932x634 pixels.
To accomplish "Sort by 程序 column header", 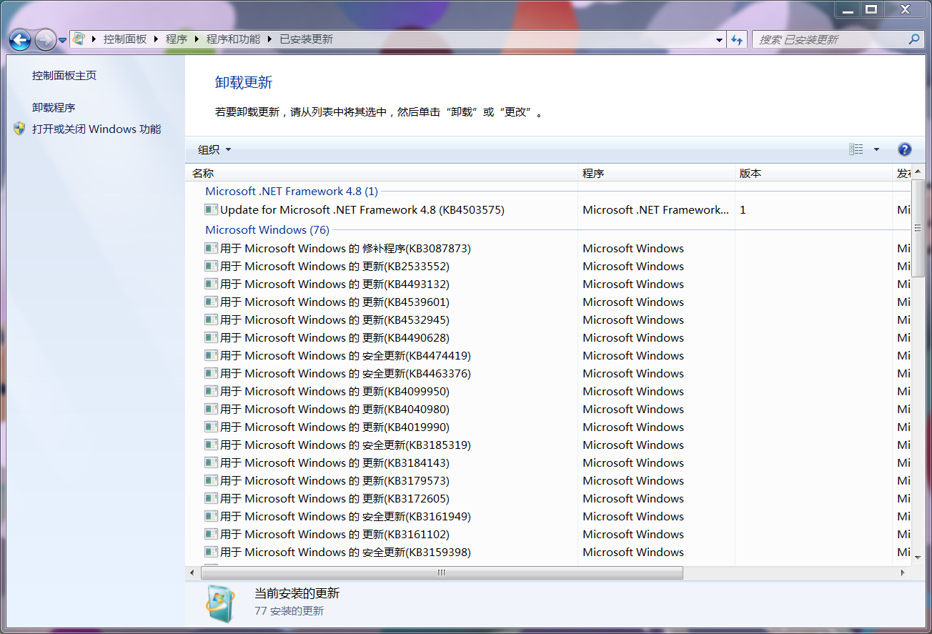I will [x=656, y=173].
